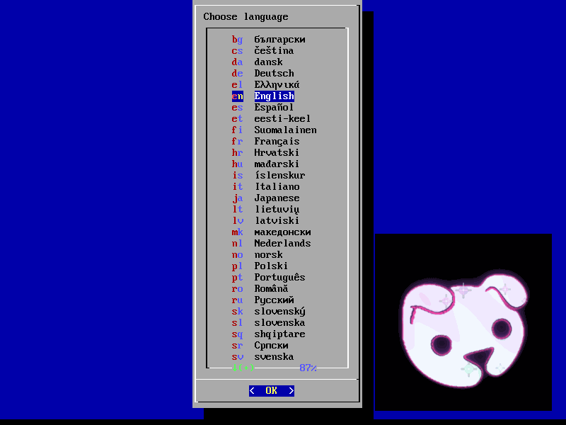Choose íslenskur language row
The height and width of the screenshot is (425, 566).
coord(269,175)
